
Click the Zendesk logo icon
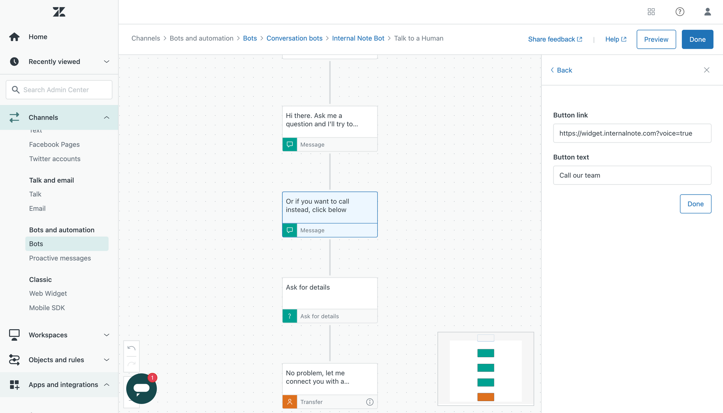pyautogui.click(x=59, y=12)
